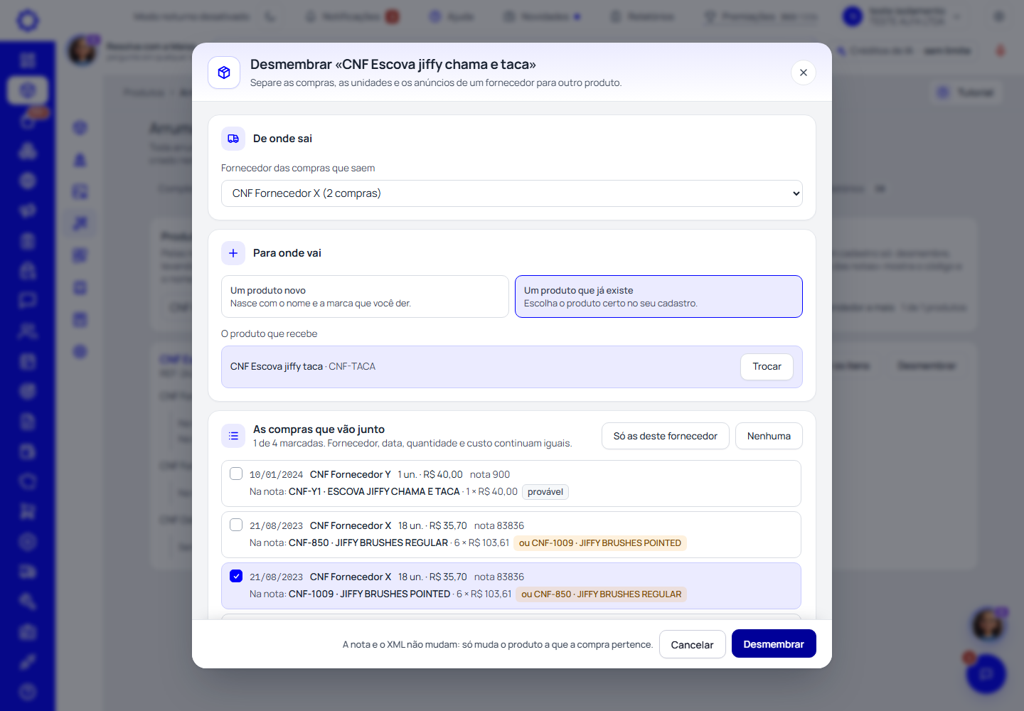Screen dimensions: 1024x711
Task: Choose the Um produto novo option
Action: pyautogui.click(x=365, y=296)
